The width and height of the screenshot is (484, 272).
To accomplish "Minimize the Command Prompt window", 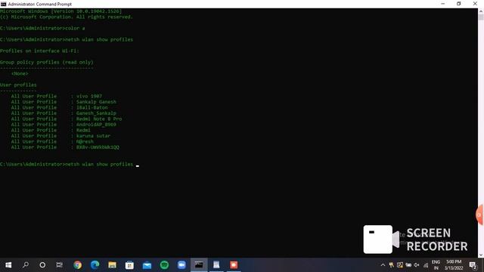I will (443, 4).
